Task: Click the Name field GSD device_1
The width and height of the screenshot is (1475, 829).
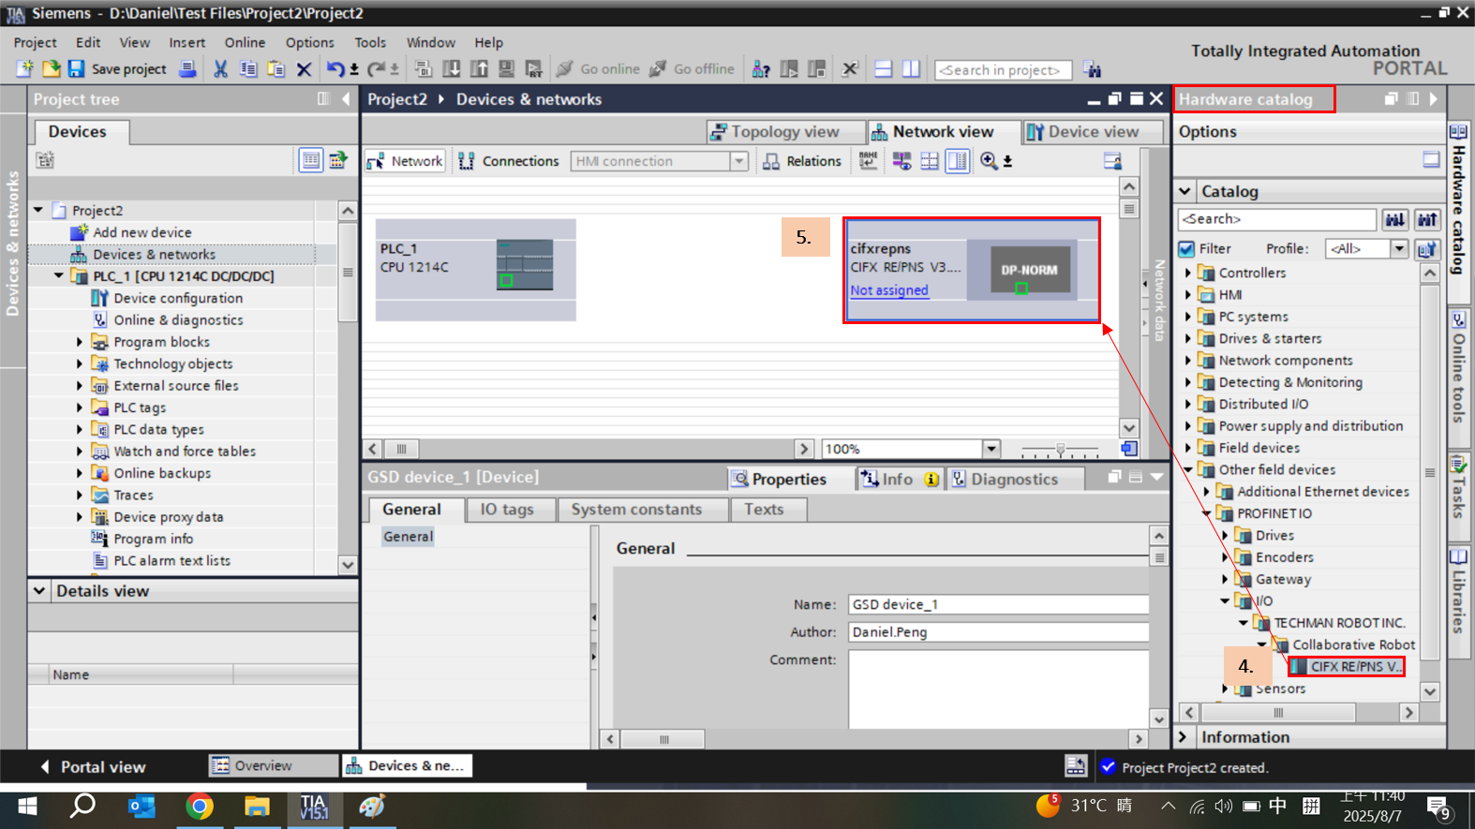Action: click(999, 604)
